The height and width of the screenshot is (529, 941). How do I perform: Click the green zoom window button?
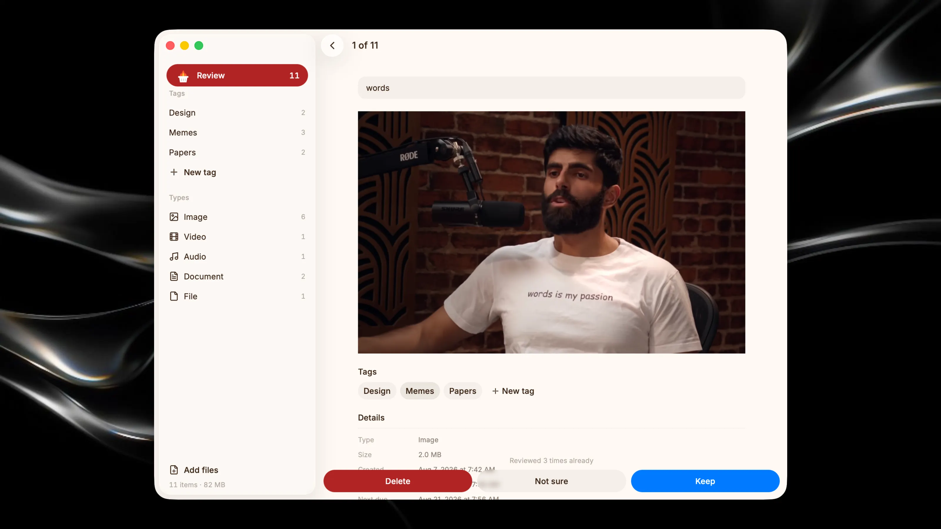click(199, 46)
